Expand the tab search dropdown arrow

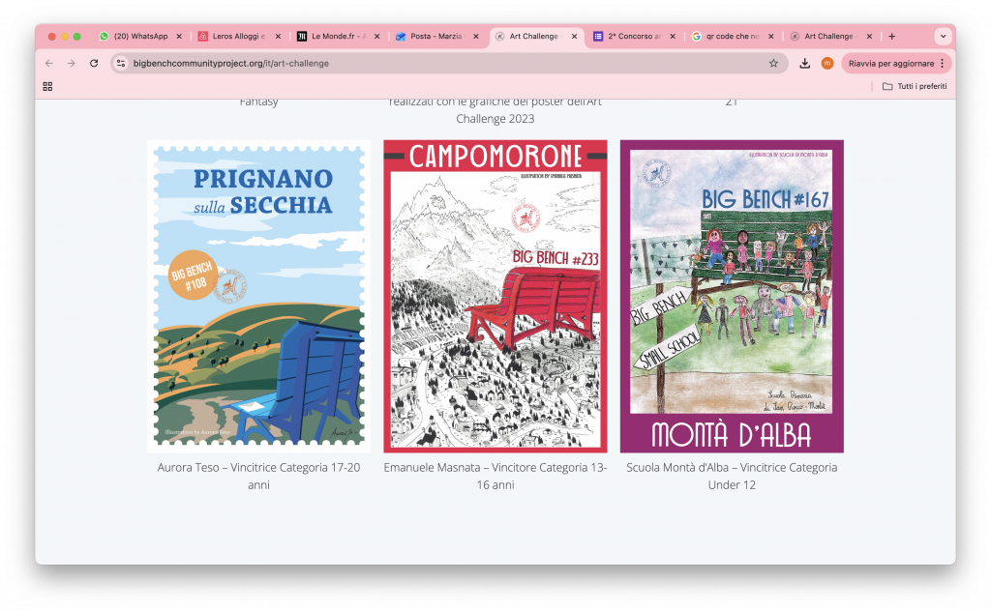[943, 36]
